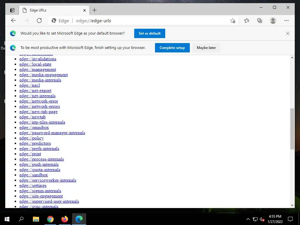Viewport: 300px width, 225px height.
Task: Open the edge://new-tab-page link
Action: (38, 112)
